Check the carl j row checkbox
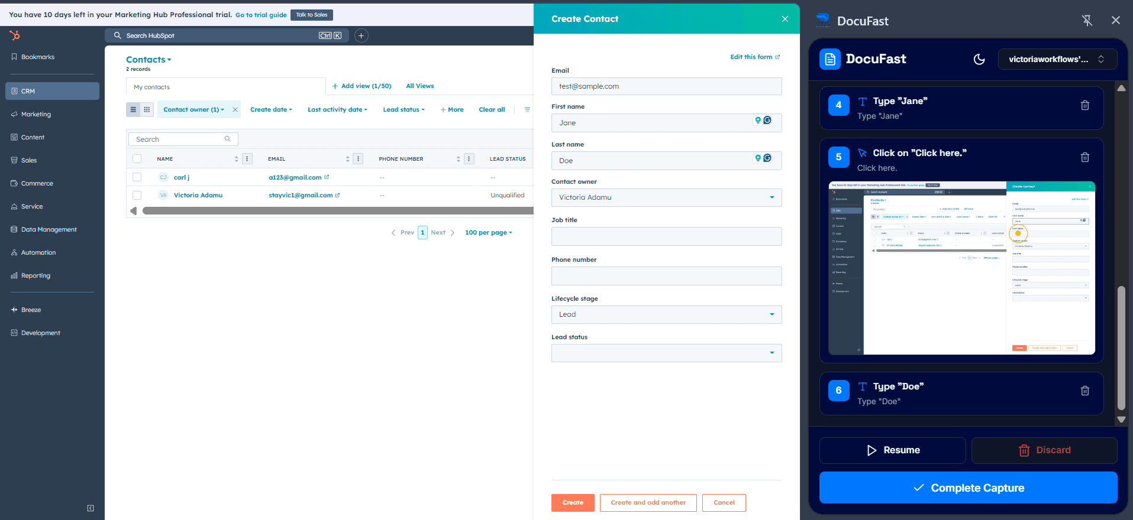 click(x=137, y=177)
